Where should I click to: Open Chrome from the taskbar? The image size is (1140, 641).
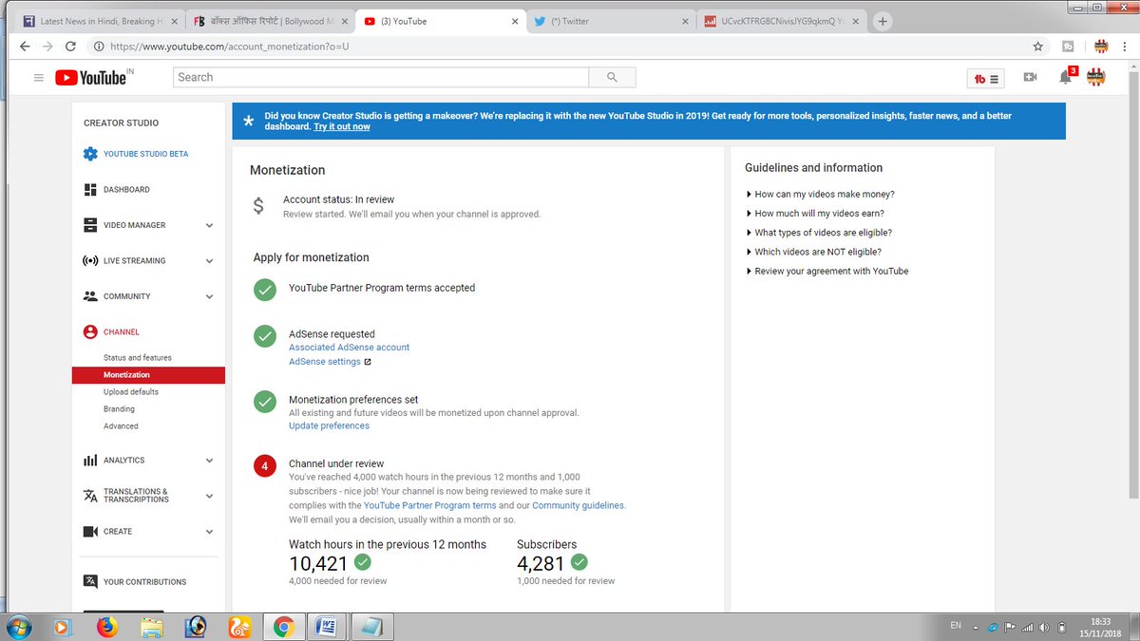[x=282, y=627]
